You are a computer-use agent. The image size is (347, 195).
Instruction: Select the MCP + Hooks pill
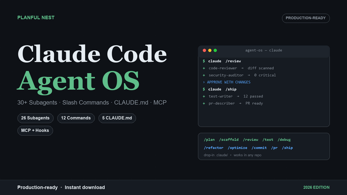pos(35,130)
